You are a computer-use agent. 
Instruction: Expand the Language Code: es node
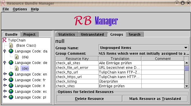pos(5,91)
